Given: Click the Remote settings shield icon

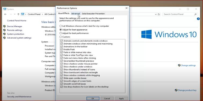Looking at the screenshot, I should [5, 30].
